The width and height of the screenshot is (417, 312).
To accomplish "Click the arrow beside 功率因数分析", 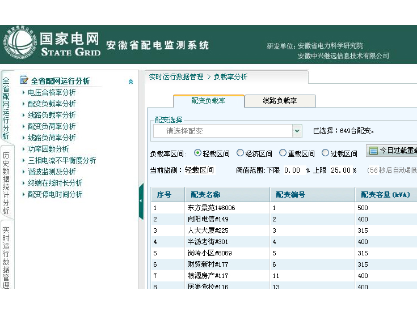I will (23, 149).
